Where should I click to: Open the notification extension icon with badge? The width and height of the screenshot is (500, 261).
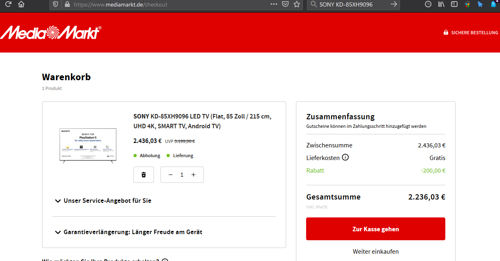[494, 4]
